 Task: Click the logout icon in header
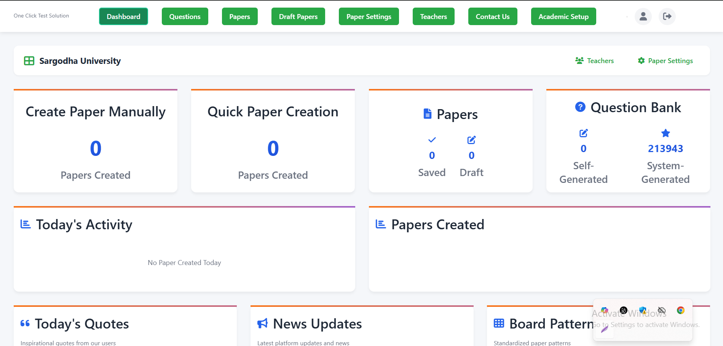point(667,16)
